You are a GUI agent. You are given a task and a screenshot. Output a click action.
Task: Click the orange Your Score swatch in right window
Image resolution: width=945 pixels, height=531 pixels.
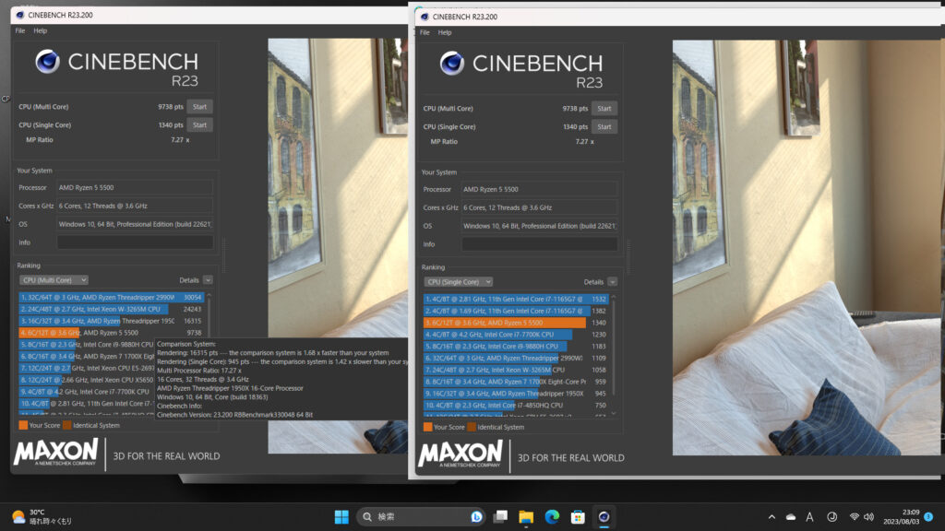click(427, 427)
